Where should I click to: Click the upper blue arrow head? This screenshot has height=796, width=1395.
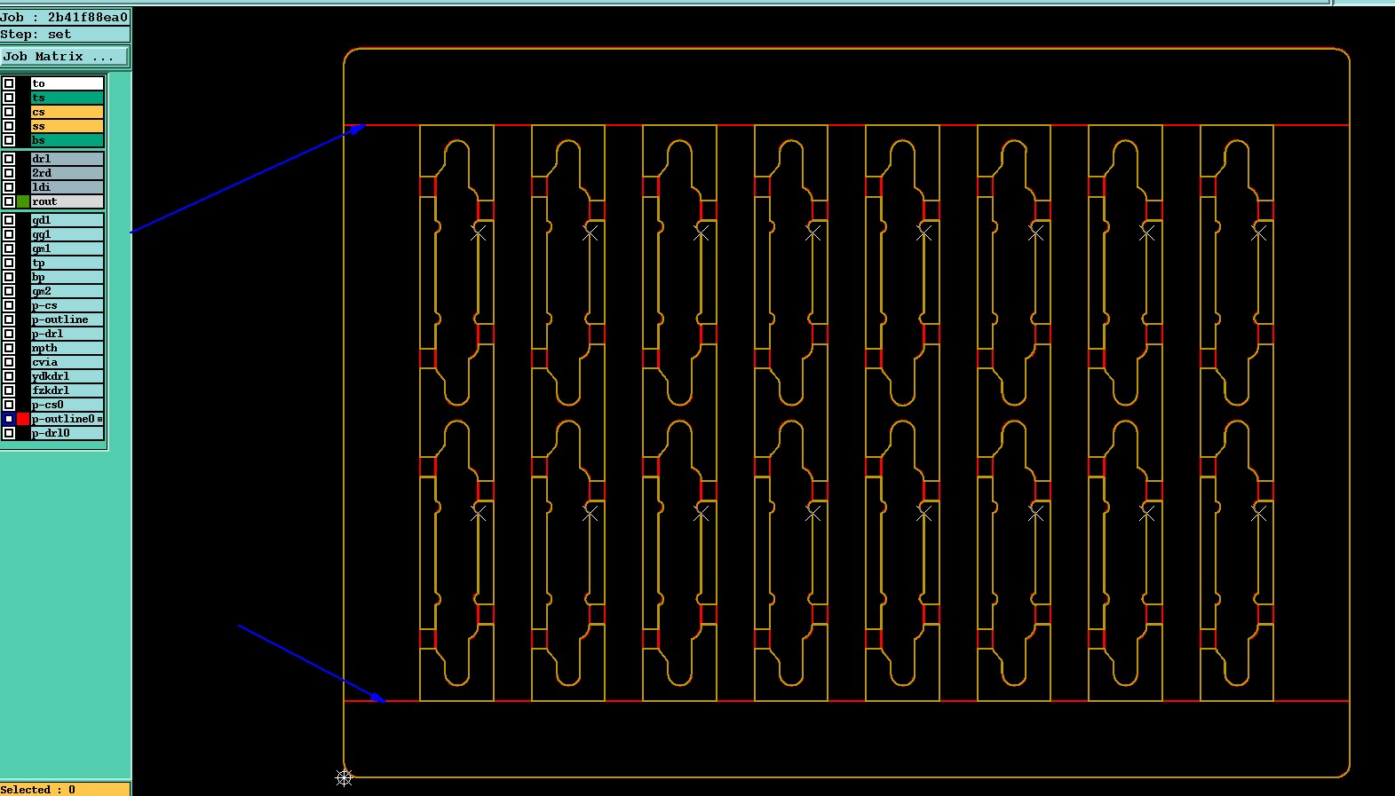(x=356, y=130)
